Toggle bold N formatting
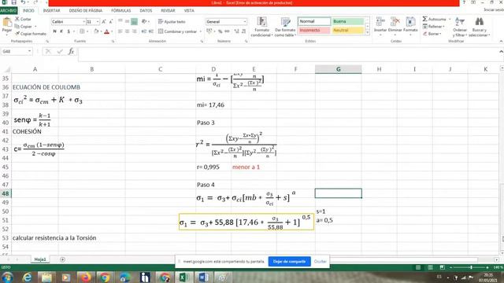Viewport: 504px width, 283px height. pyautogui.click(x=54, y=31)
